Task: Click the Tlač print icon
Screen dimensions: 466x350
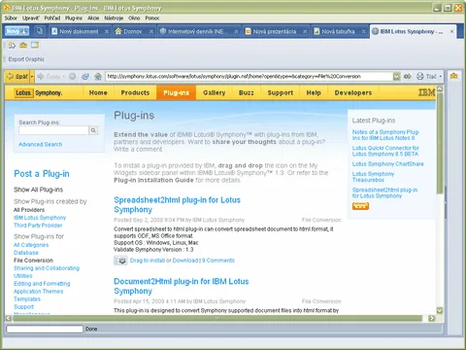Action: click(426, 77)
